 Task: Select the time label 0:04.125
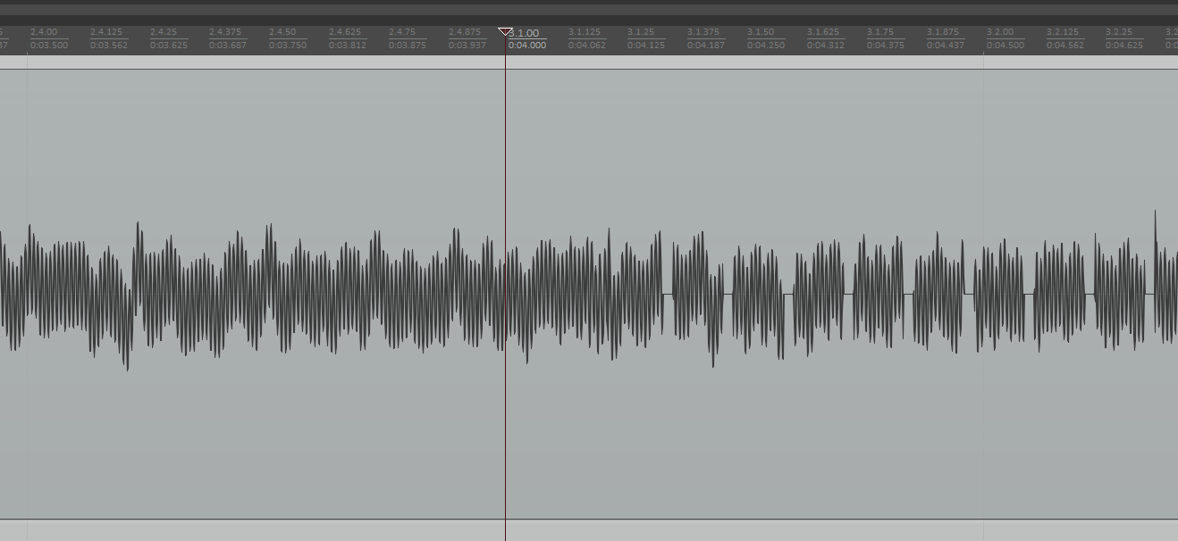[646, 45]
